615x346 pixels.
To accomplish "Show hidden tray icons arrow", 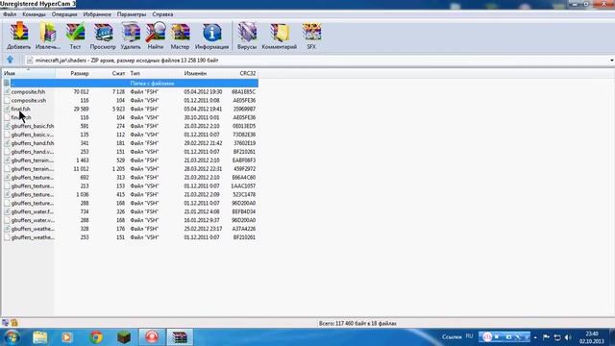I will pyautogui.click(x=535, y=337).
